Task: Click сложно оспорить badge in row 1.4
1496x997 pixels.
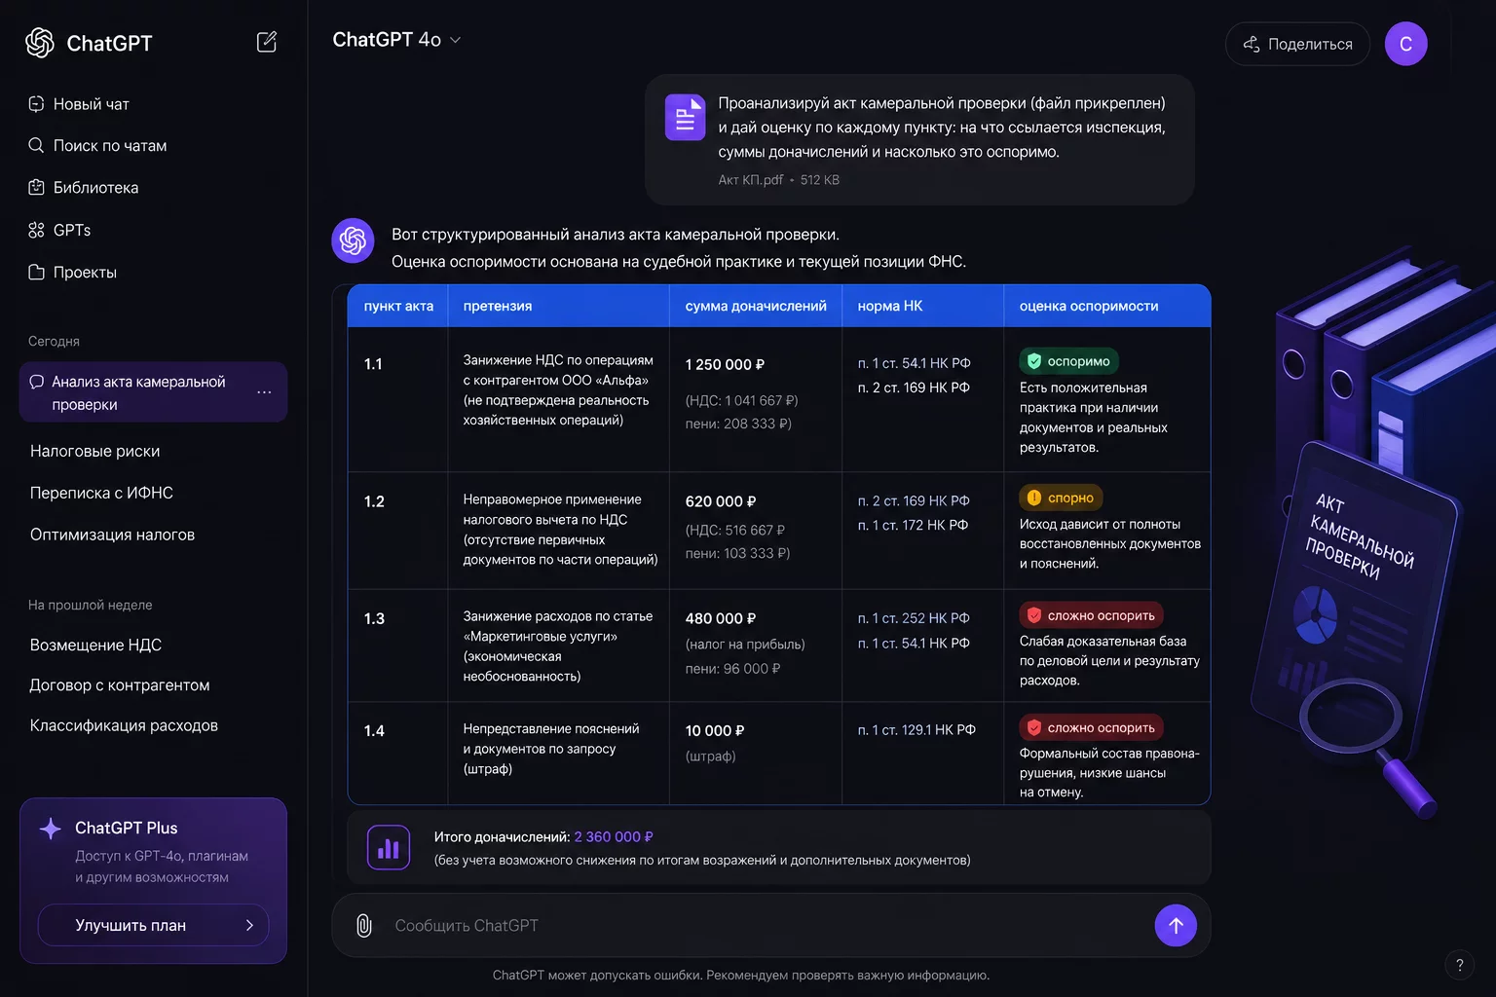Action: [1091, 727]
